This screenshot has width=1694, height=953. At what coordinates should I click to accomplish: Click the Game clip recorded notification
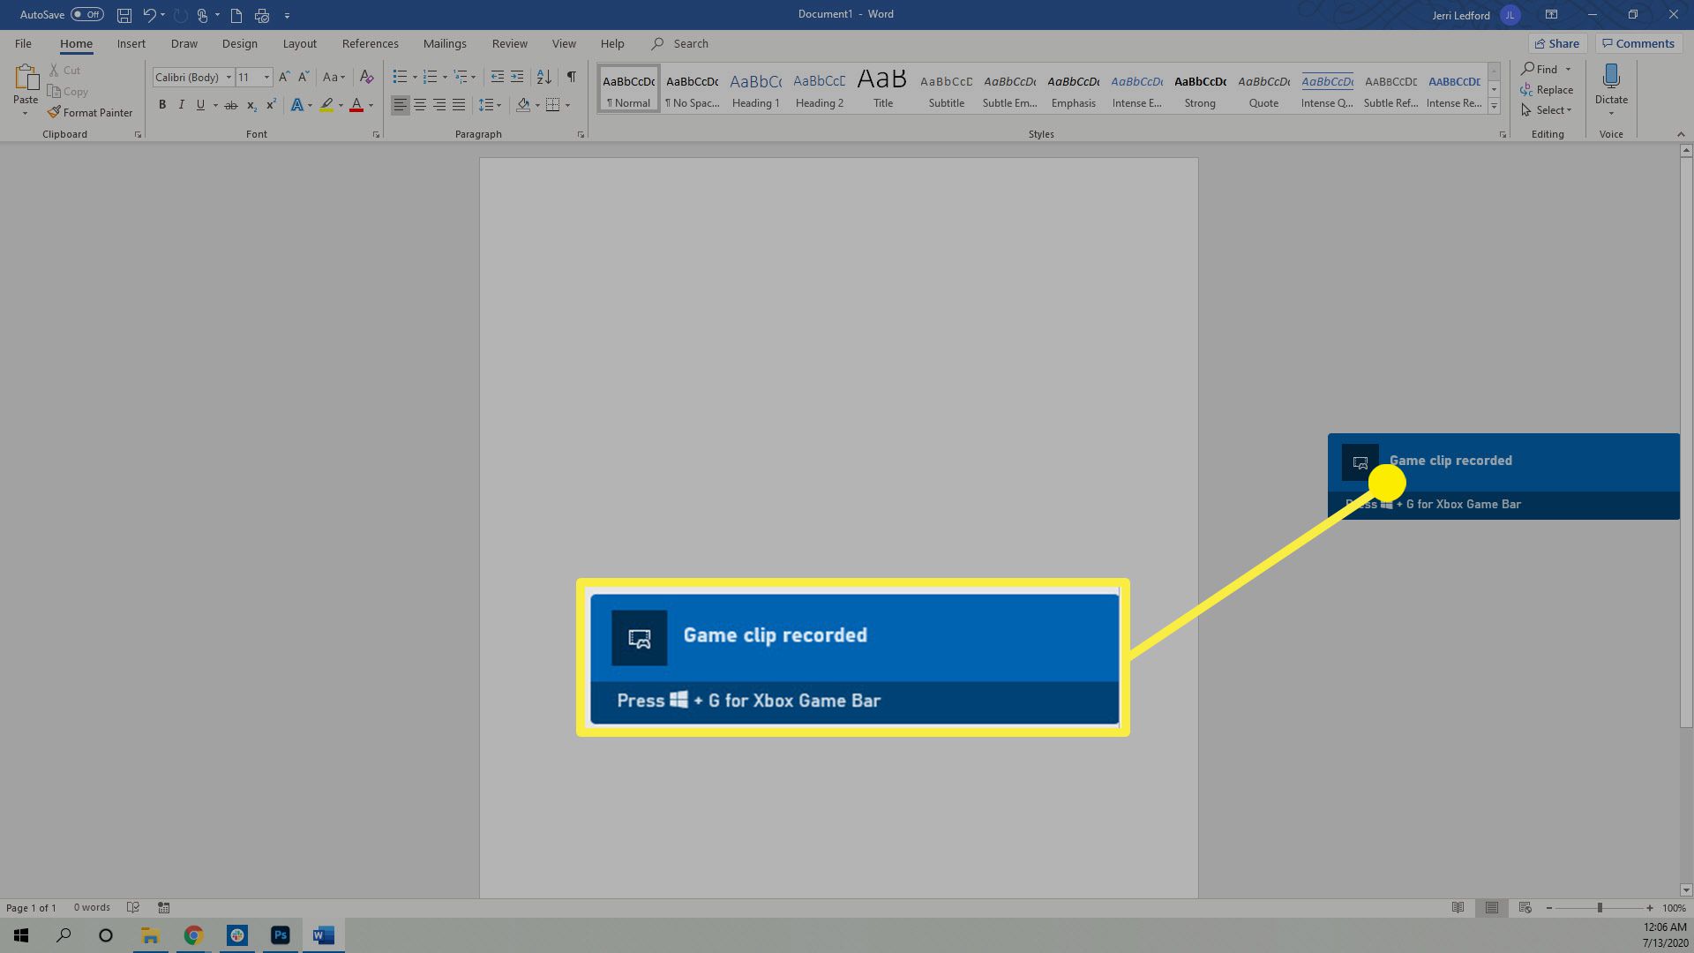1503,476
